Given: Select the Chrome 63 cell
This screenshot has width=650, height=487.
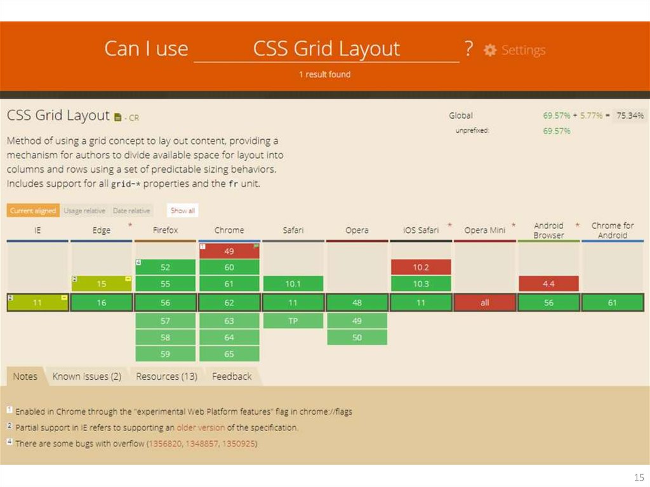Looking at the screenshot, I should click(x=229, y=321).
